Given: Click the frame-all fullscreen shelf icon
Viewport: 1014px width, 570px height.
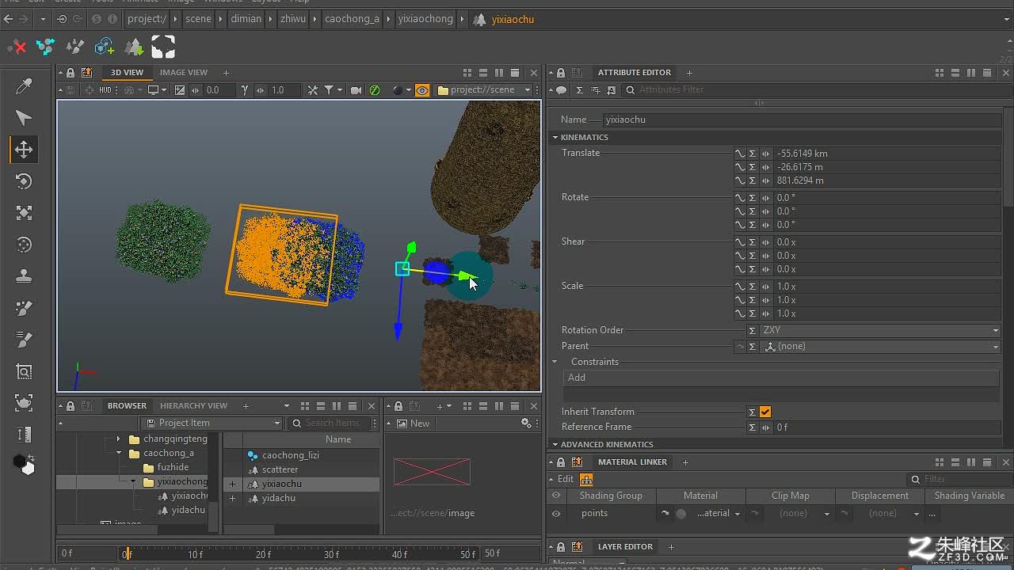Looking at the screenshot, I should [x=163, y=47].
